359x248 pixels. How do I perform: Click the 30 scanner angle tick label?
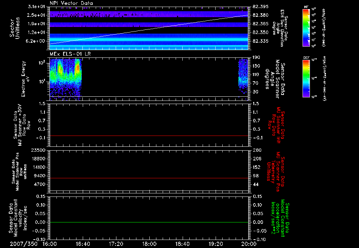pyautogui.click(x=256, y=92)
